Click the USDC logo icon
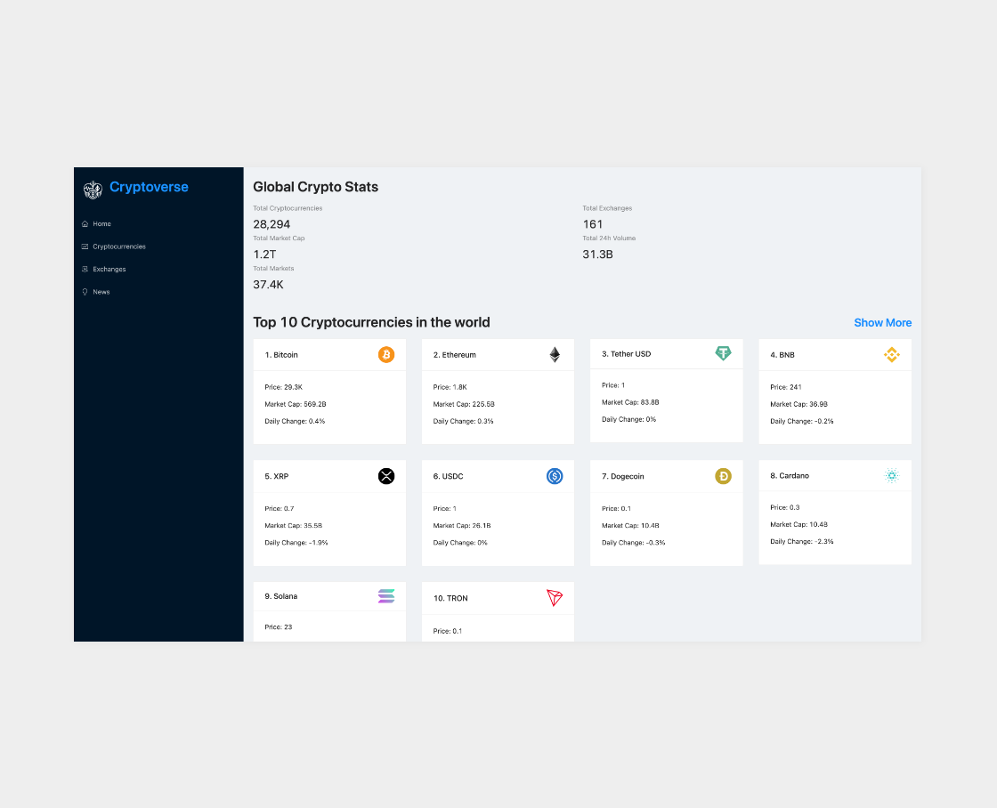 (x=555, y=476)
